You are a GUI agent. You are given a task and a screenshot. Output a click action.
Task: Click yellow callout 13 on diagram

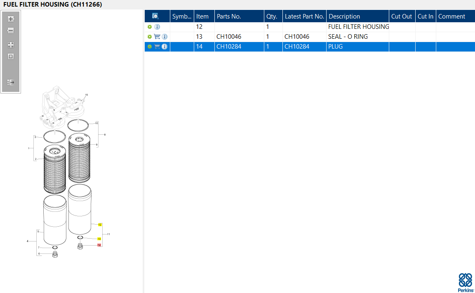[x=99, y=239]
